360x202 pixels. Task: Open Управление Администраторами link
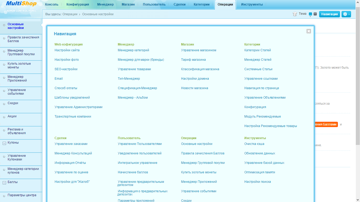79,107
